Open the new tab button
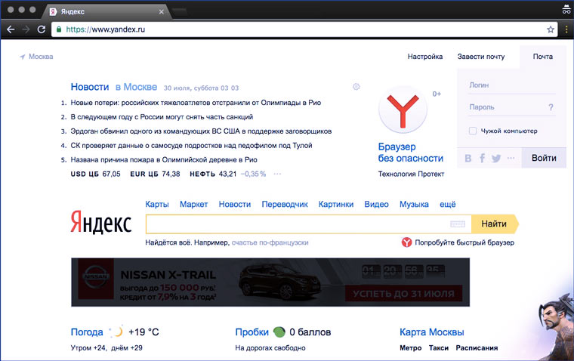The image size is (574, 361). [x=180, y=12]
